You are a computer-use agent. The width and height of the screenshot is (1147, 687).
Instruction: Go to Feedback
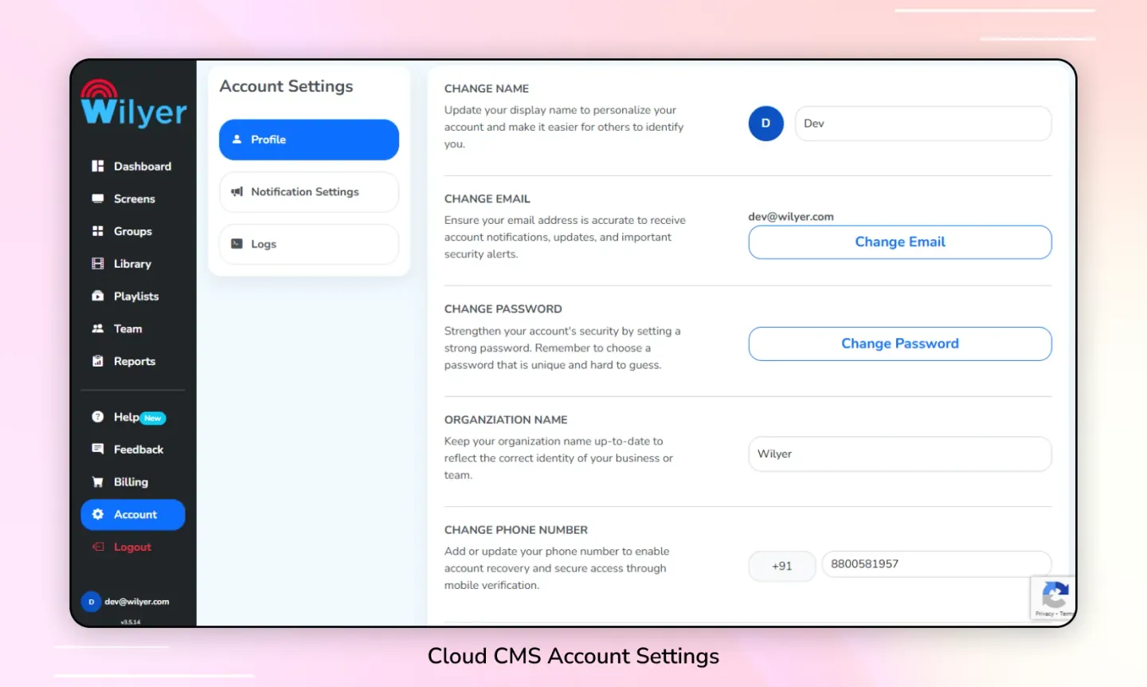[x=132, y=449]
